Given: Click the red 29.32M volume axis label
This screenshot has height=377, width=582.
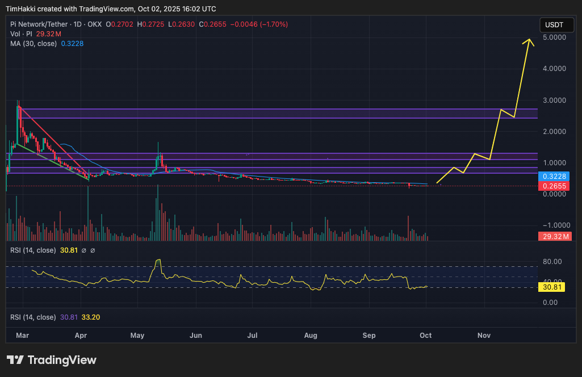Looking at the screenshot, I should pos(553,236).
